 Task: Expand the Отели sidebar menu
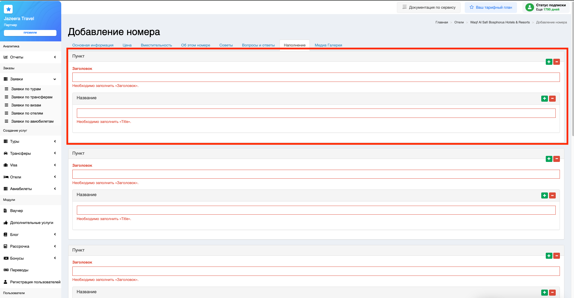[30, 177]
